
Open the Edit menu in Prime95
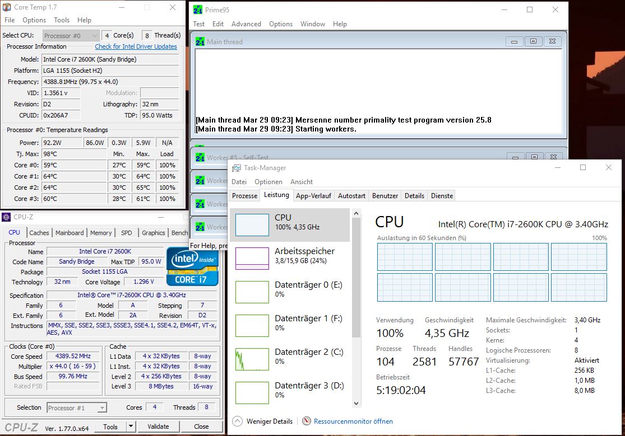tap(217, 24)
